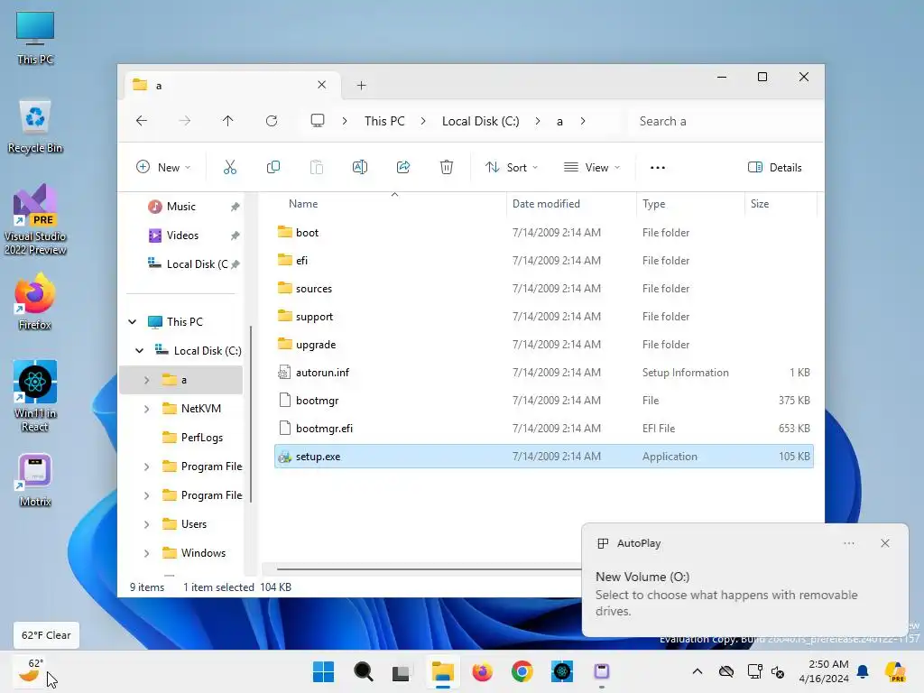
Task: Select the support folder
Action: point(543,317)
